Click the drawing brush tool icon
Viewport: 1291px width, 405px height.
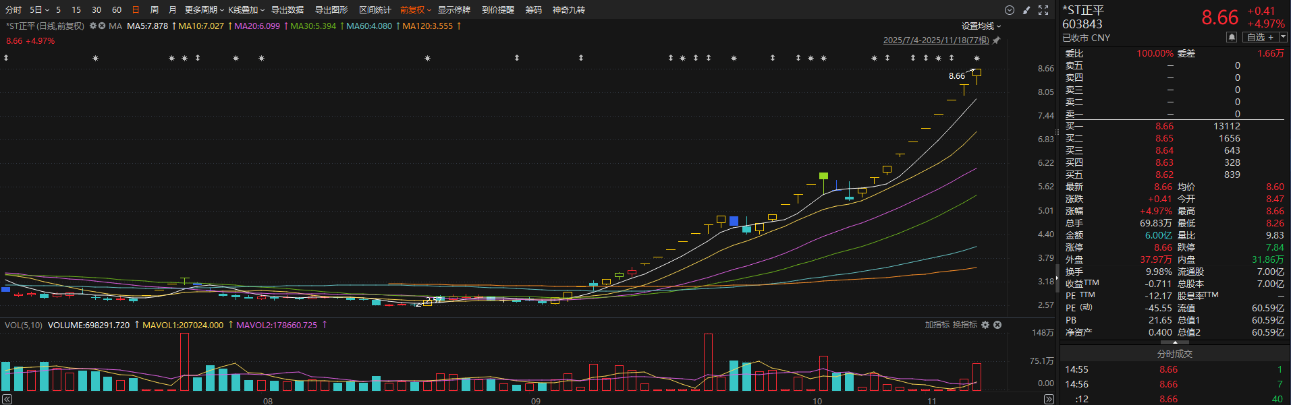click(1026, 10)
